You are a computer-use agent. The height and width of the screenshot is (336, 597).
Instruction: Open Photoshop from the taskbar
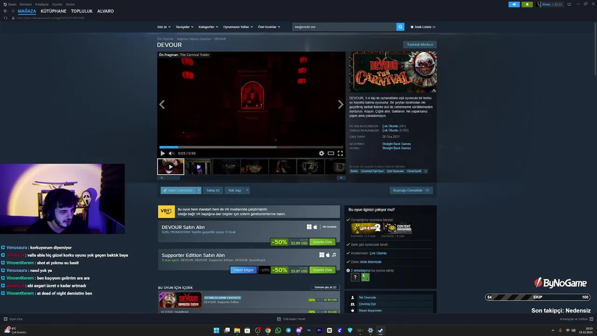[x=309, y=330]
